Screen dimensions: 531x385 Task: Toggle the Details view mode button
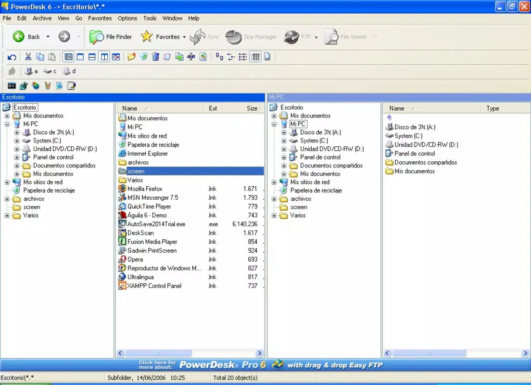click(x=255, y=57)
